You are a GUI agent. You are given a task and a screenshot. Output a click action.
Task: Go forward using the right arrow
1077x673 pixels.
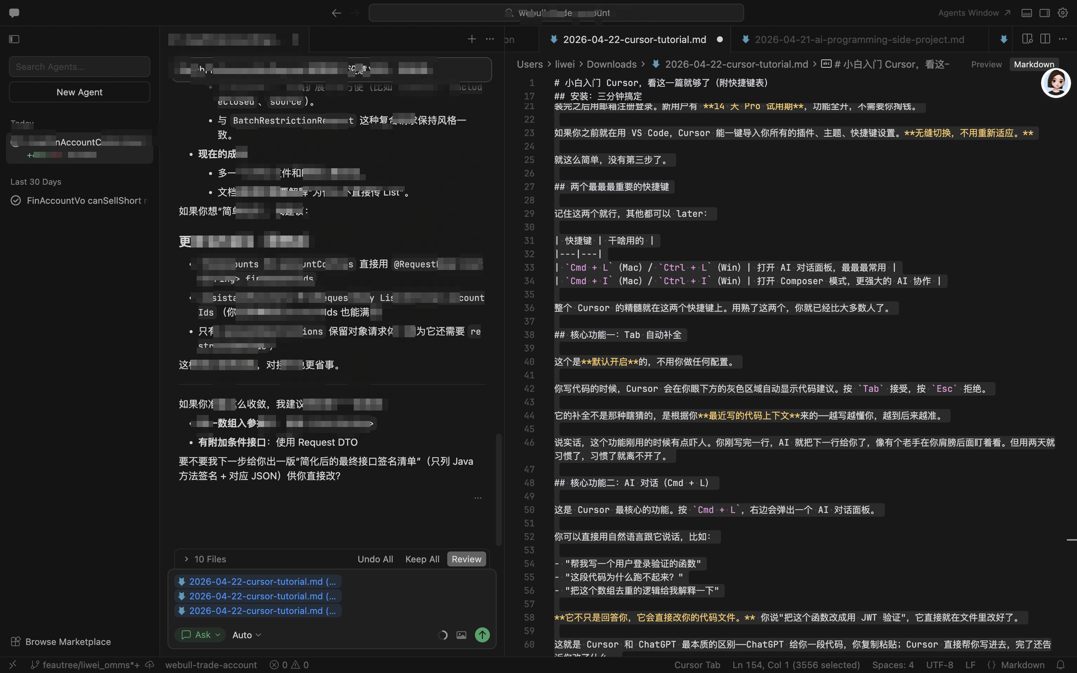[x=355, y=13]
